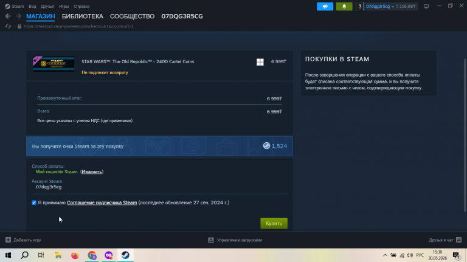Open the Windows notification center icon
The width and height of the screenshot is (467, 262).
[x=456, y=255]
